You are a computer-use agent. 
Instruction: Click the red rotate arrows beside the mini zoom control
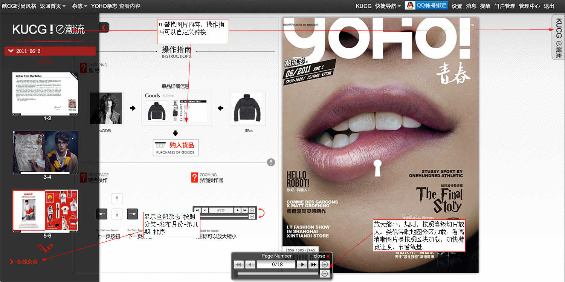click(261, 213)
